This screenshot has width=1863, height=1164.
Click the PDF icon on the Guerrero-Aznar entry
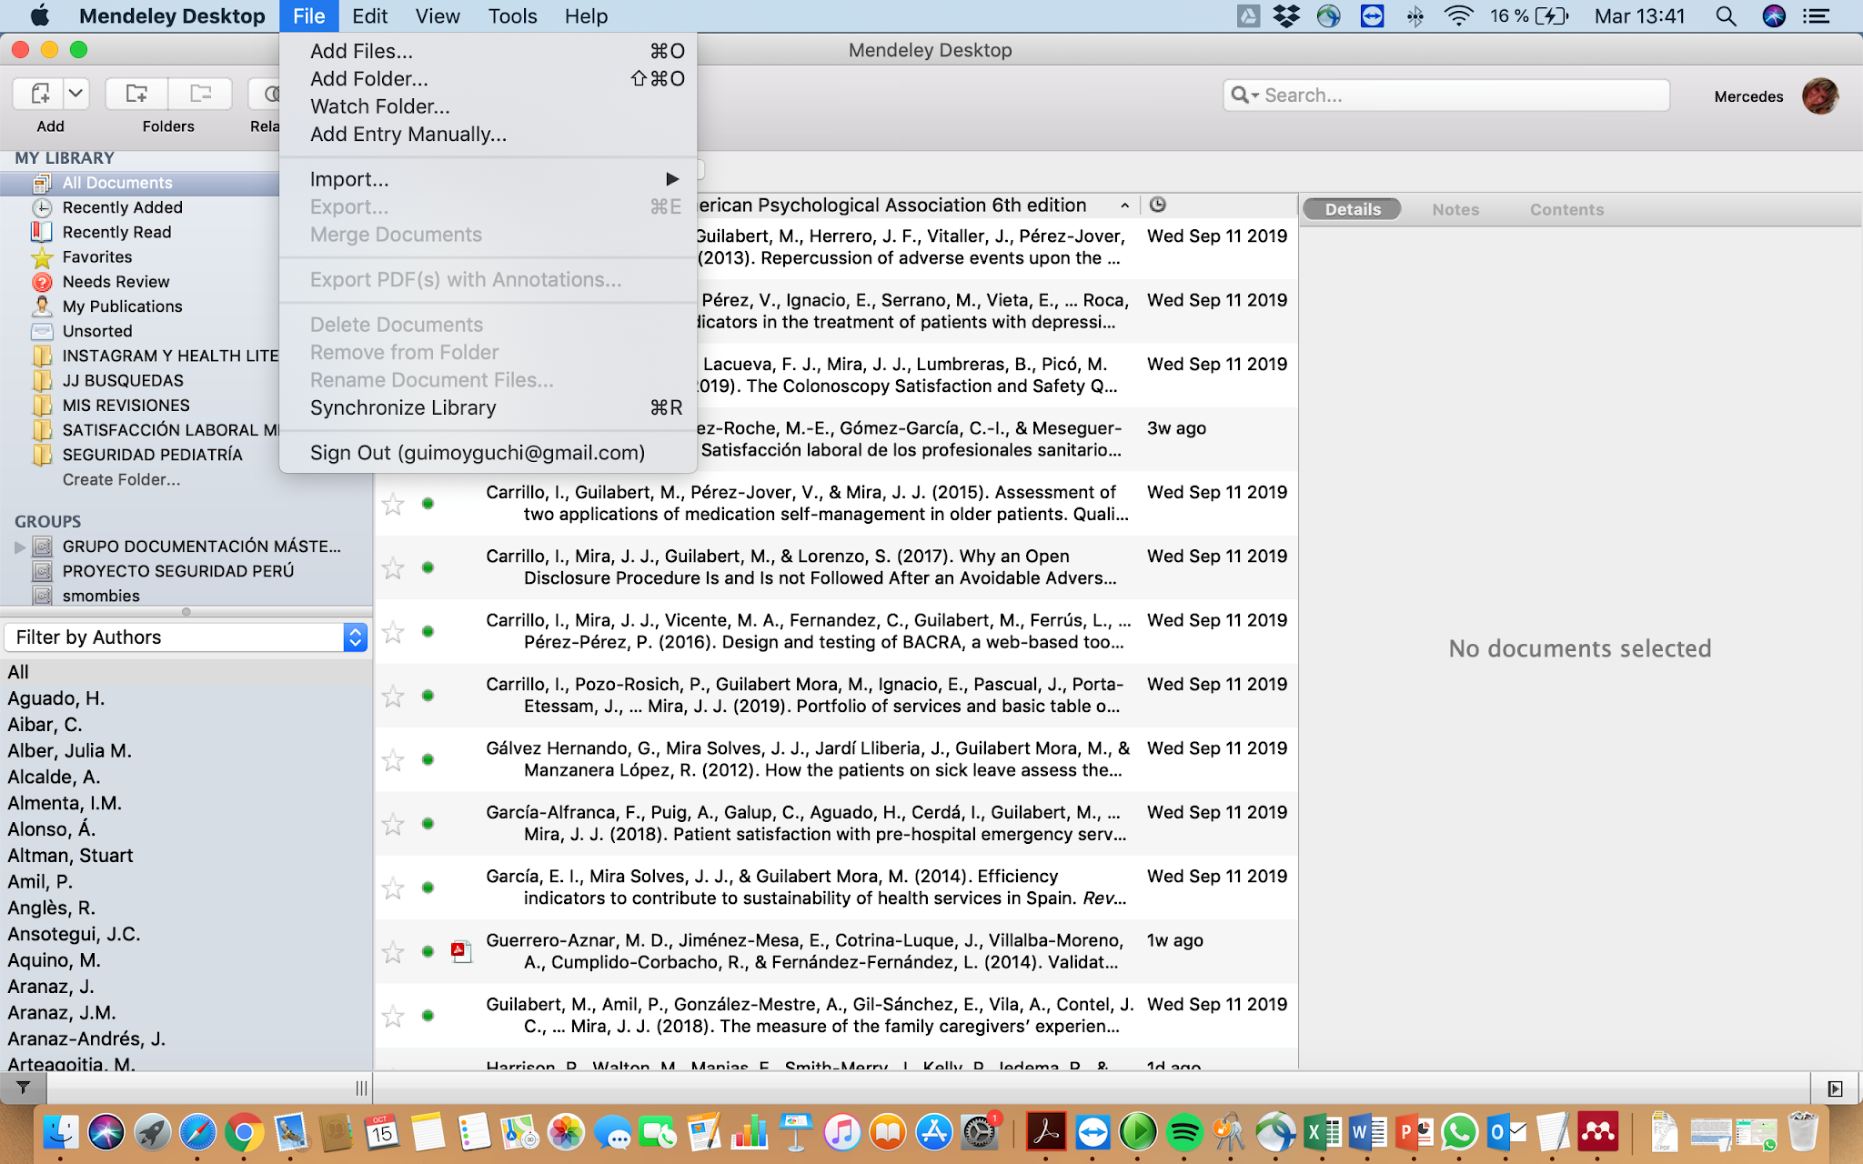click(461, 951)
